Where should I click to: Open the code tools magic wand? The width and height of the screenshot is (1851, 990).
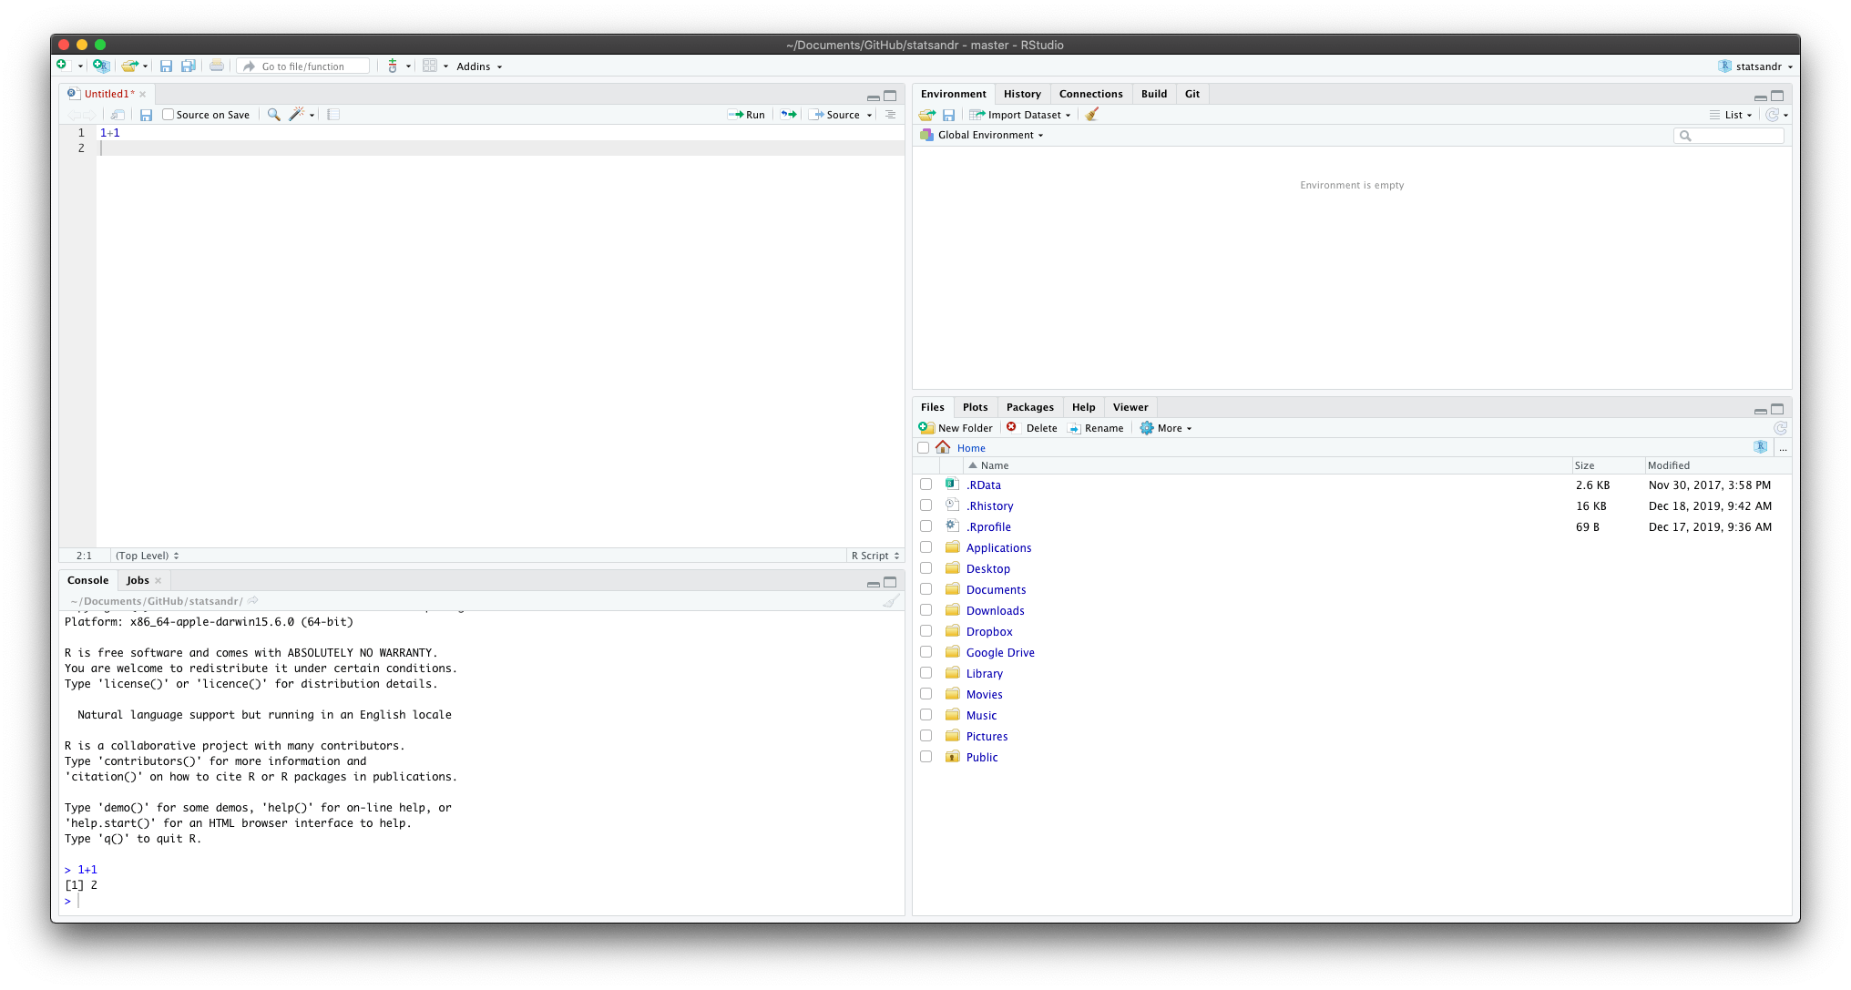coord(297,115)
